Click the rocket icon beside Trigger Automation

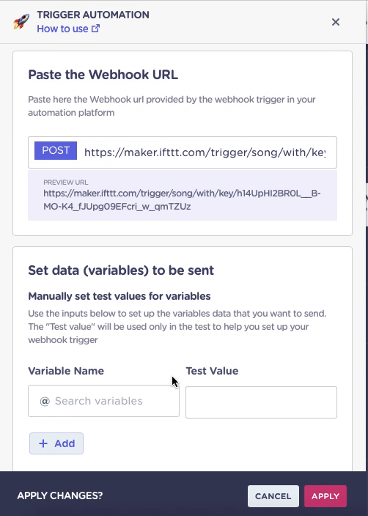coord(21,21)
